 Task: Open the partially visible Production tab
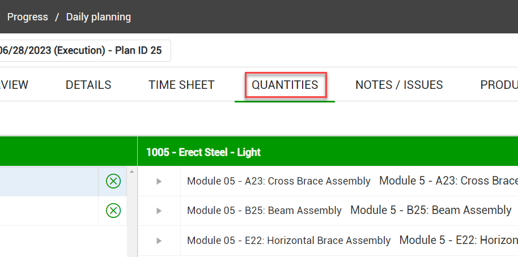[499, 85]
